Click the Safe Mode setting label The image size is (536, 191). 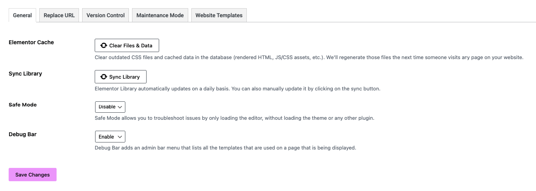pyautogui.click(x=23, y=105)
